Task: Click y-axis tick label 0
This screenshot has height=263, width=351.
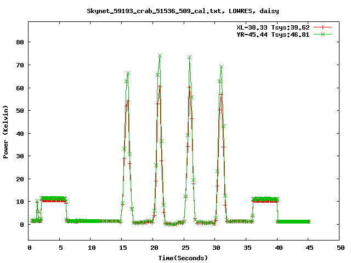Action: coord(22,225)
